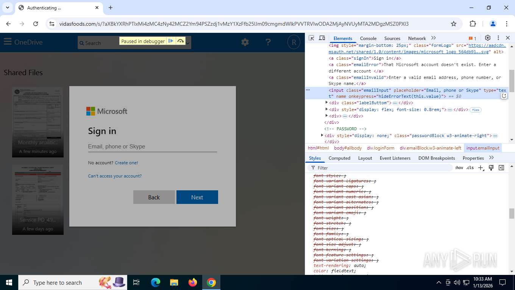515x290 pixels.
Task: Close the Authenticating tab
Action: pos(97,8)
